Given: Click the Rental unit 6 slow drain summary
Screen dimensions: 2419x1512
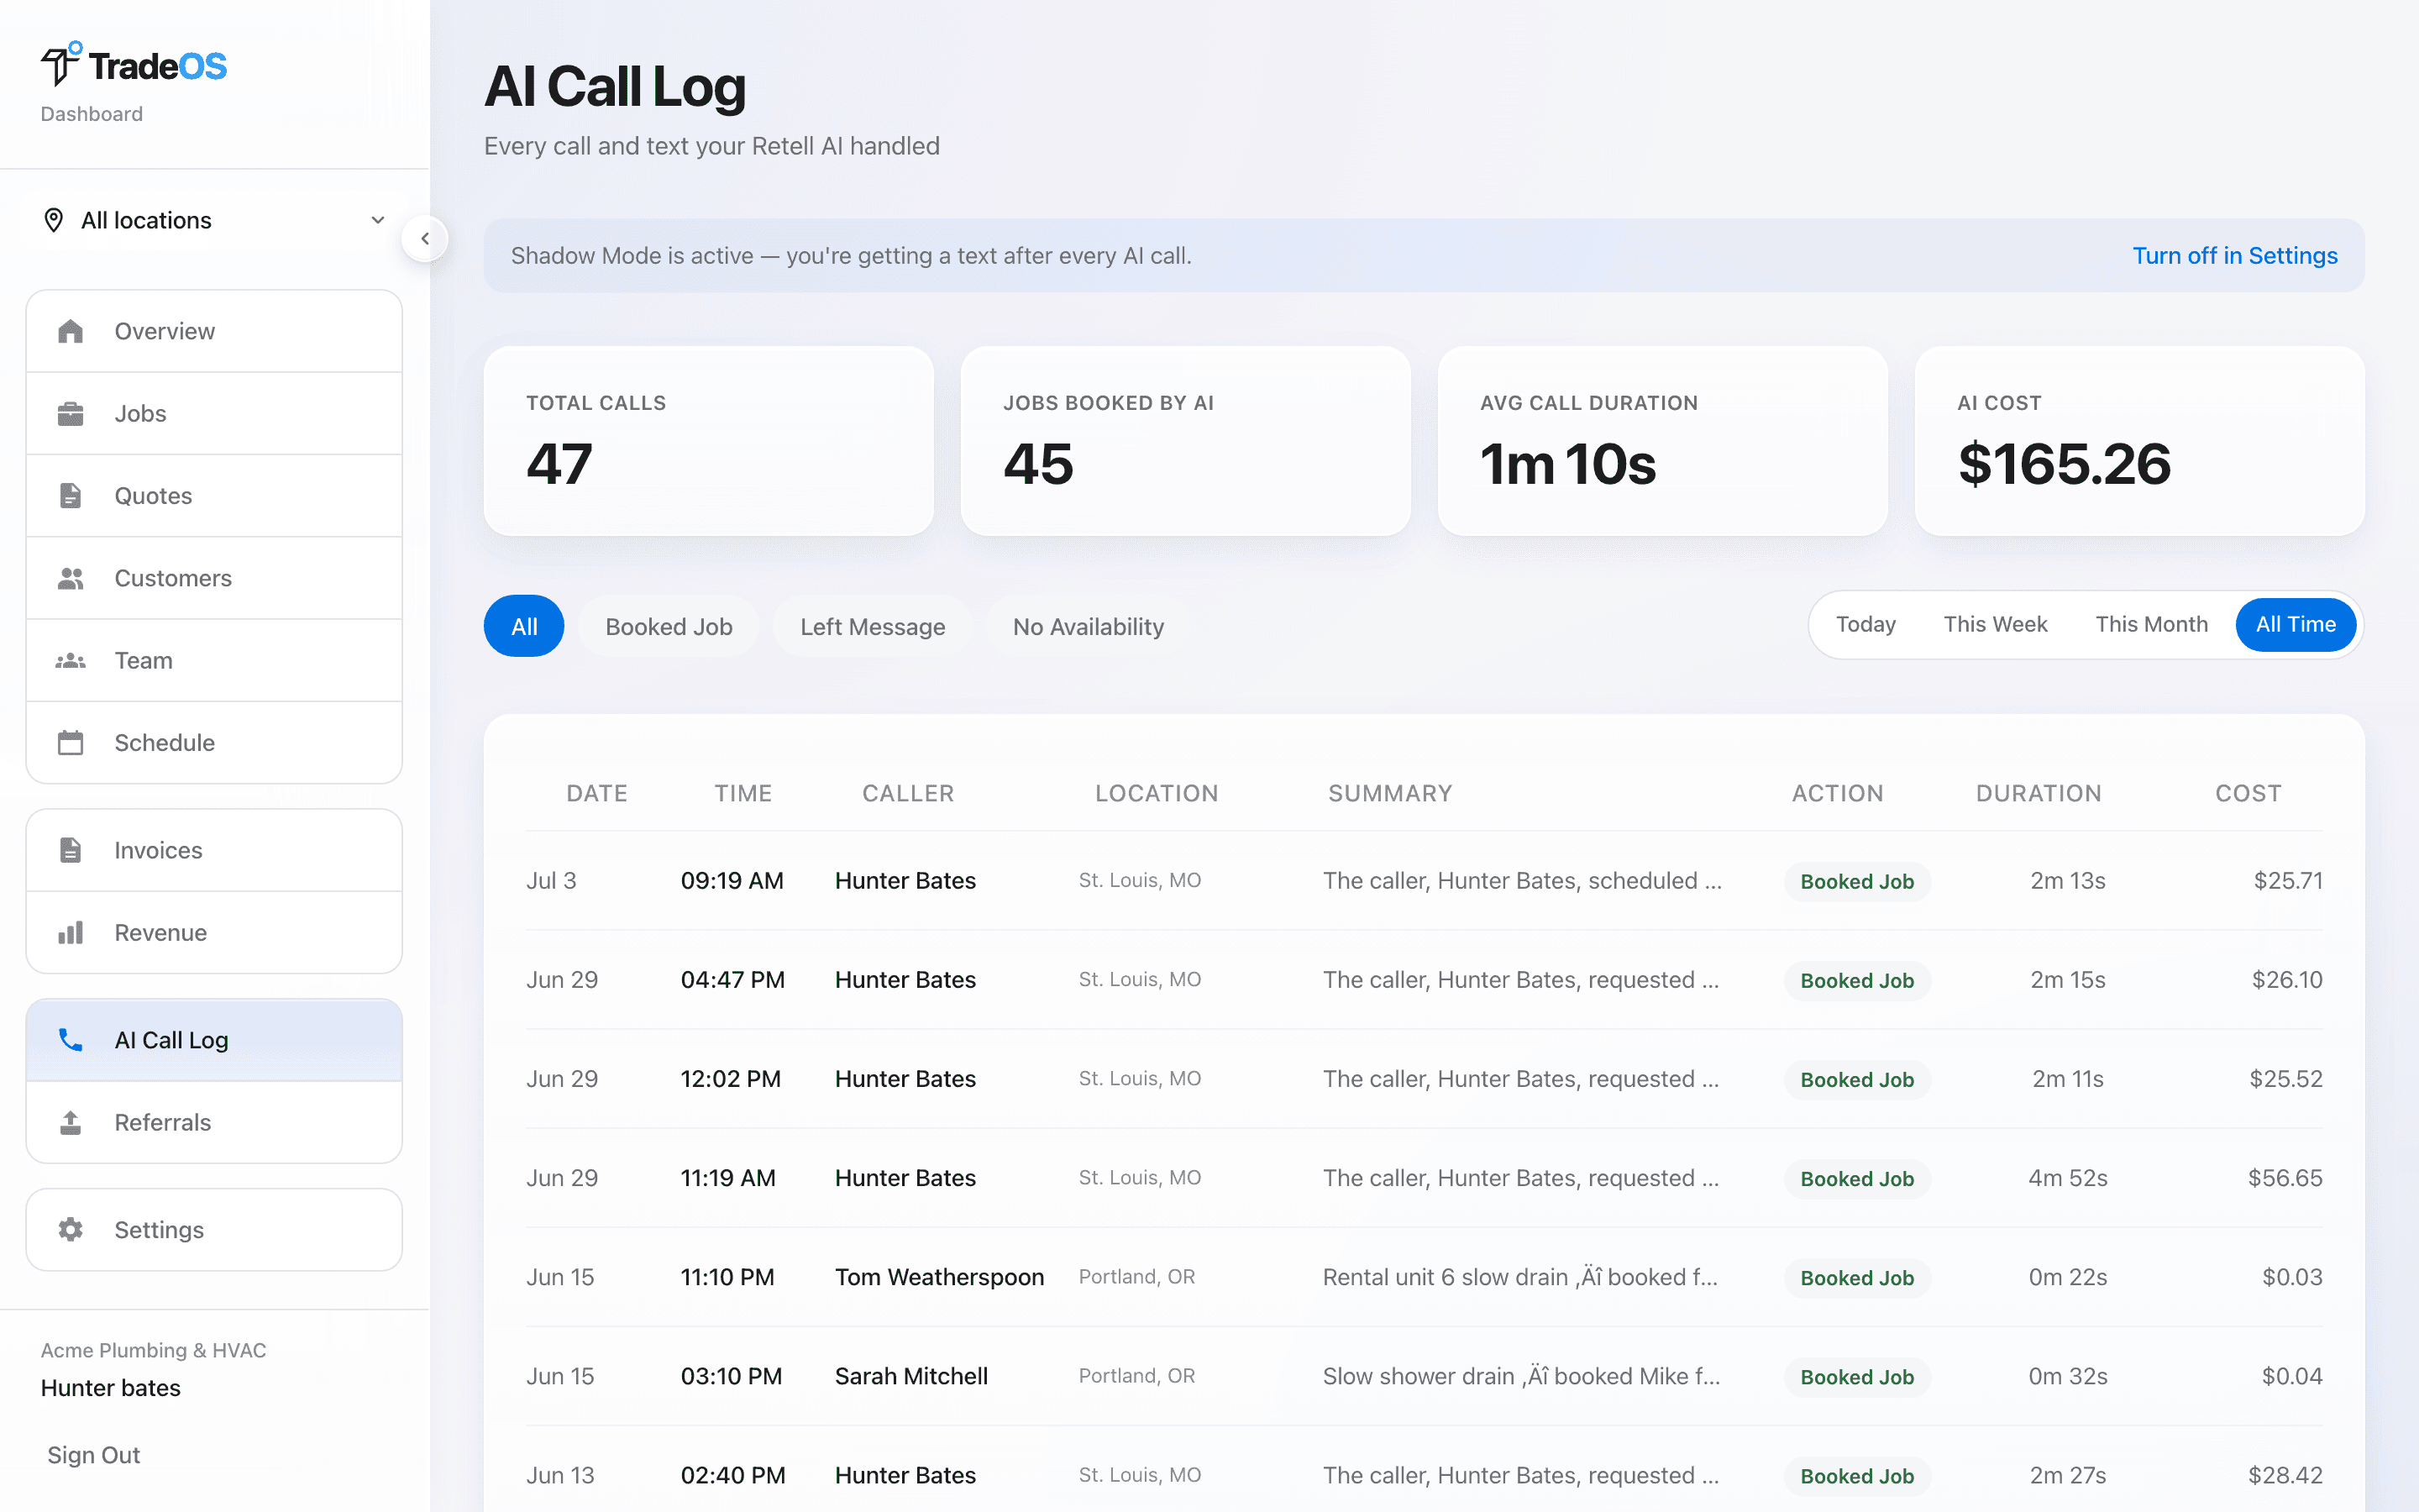Looking at the screenshot, I should point(1519,1277).
